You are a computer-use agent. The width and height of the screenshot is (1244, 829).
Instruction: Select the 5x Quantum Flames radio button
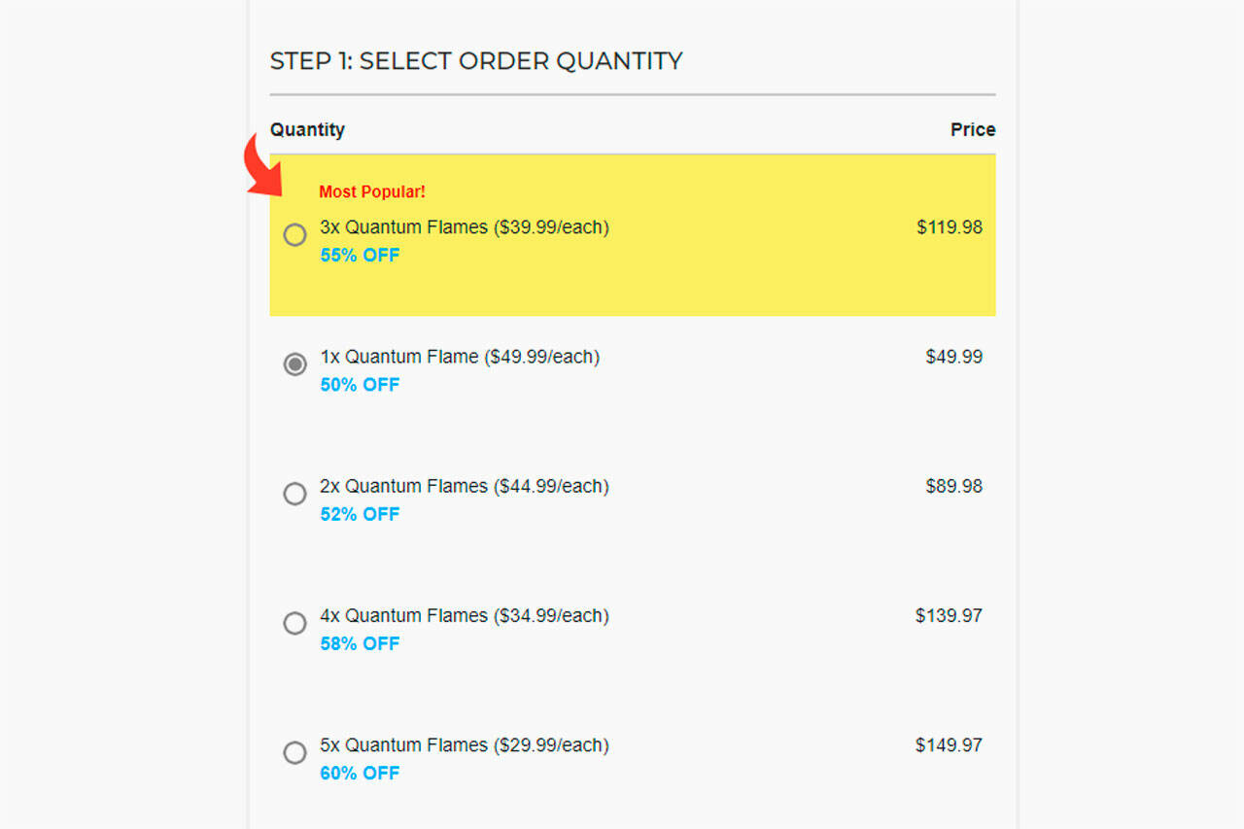coord(294,752)
